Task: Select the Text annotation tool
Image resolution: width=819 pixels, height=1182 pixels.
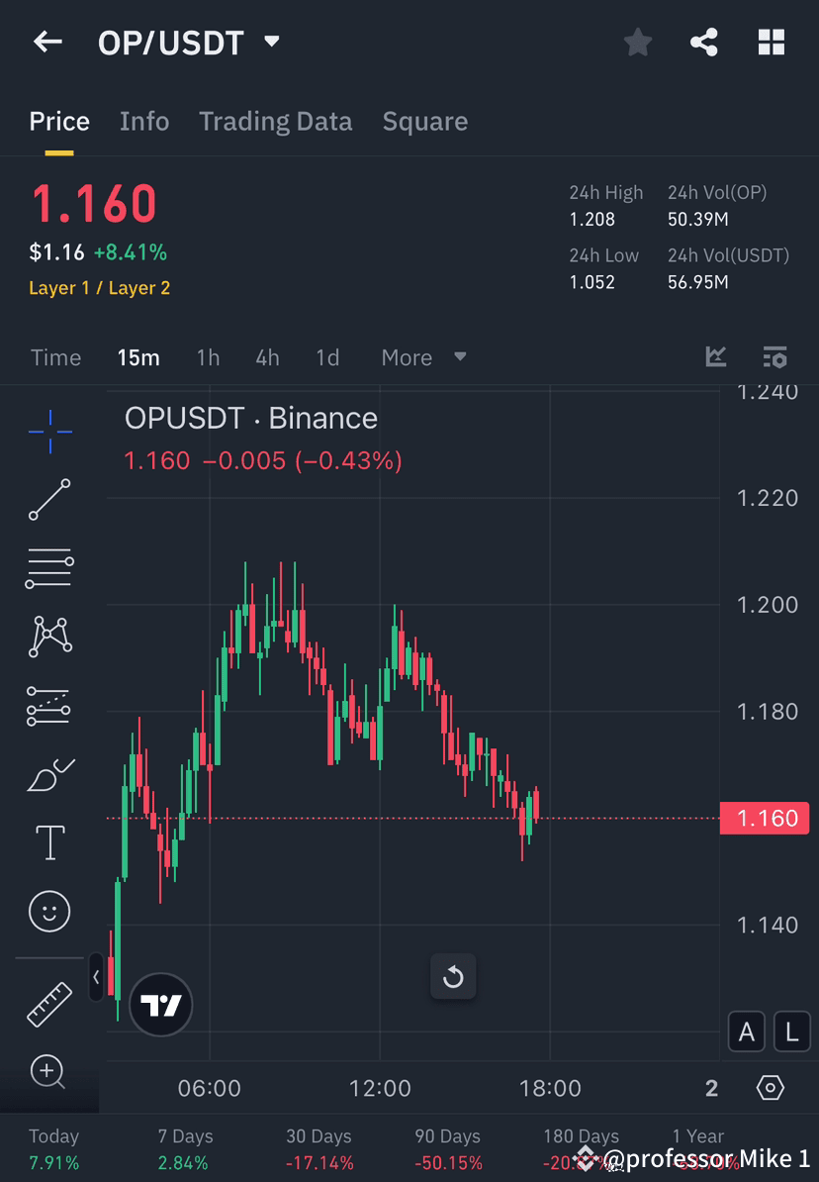Action: point(49,841)
